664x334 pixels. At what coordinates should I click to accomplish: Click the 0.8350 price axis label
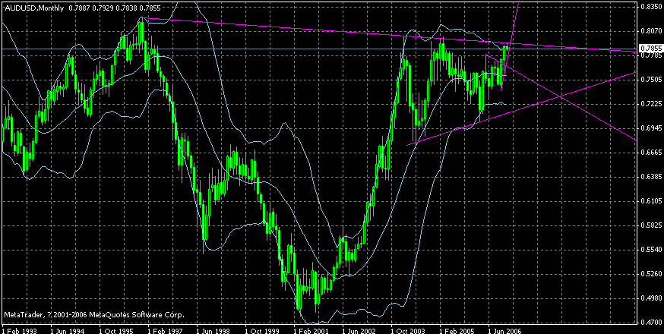click(x=652, y=6)
